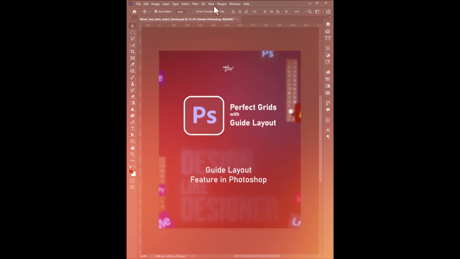Reset default foreground and background colors
This screenshot has width=460, height=259.
coord(130,167)
